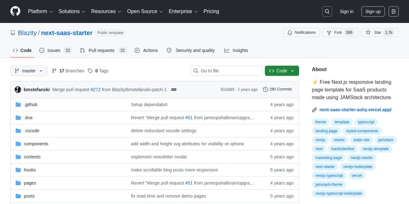Click the pages folder icon

(18, 183)
